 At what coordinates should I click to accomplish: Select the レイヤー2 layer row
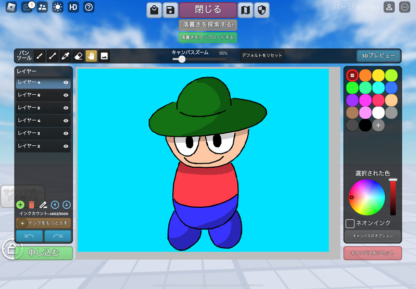tap(43, 146)
